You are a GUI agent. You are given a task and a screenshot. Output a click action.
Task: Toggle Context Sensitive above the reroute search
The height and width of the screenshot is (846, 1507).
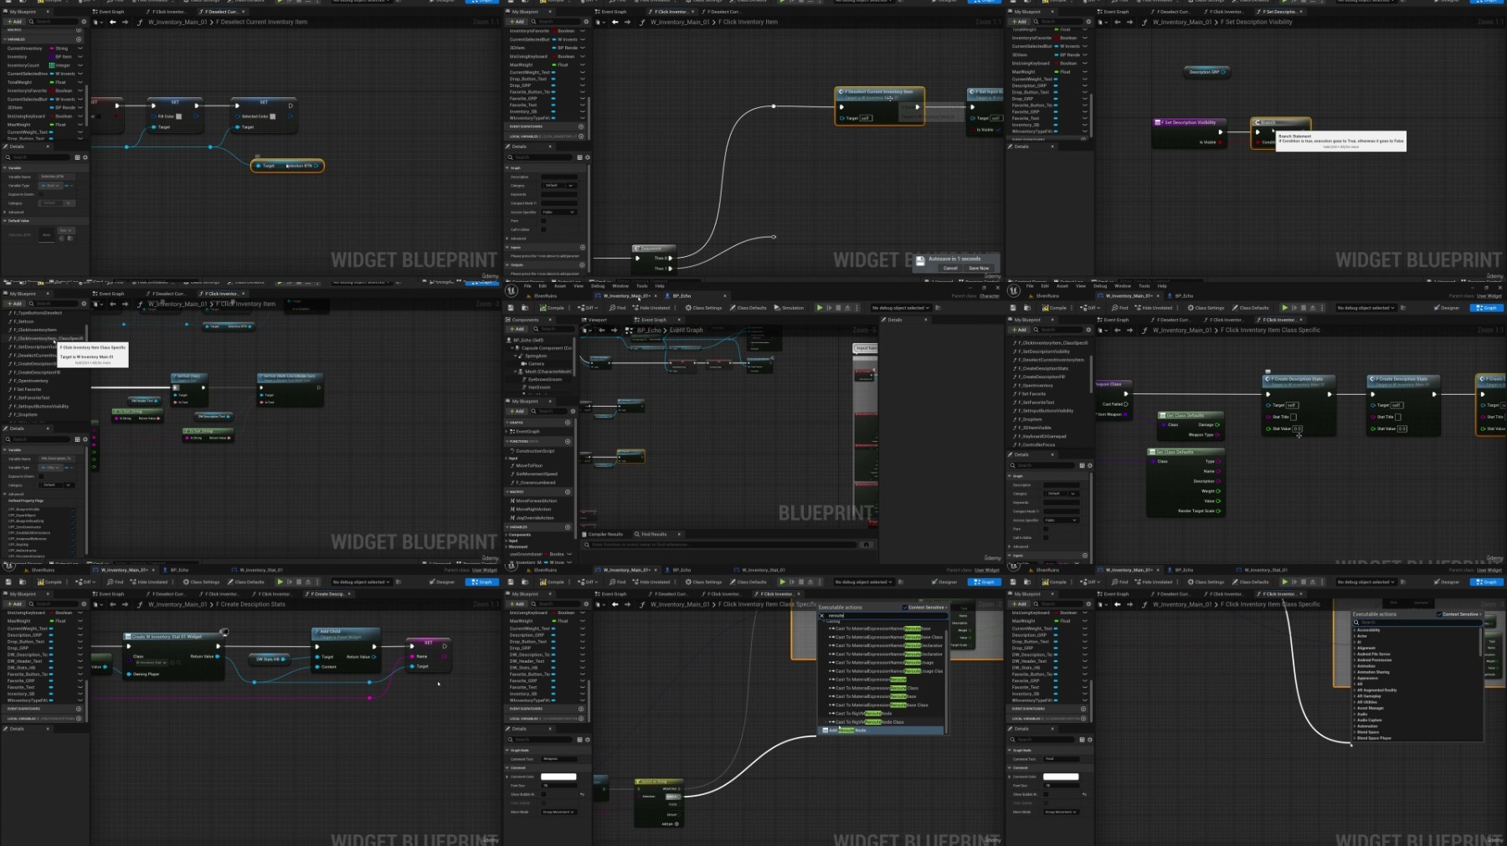[905, 608]
